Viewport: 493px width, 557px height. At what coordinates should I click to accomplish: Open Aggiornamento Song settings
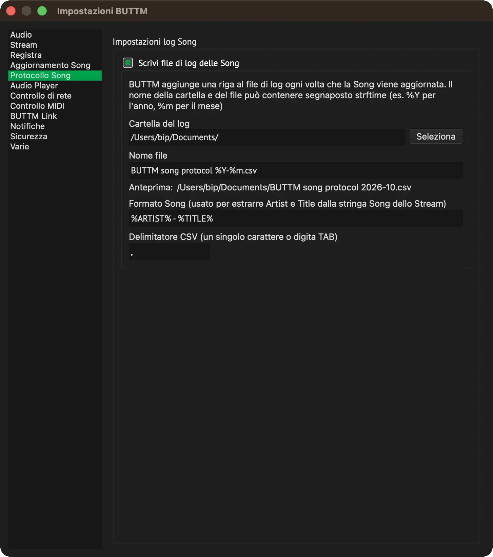55,65
